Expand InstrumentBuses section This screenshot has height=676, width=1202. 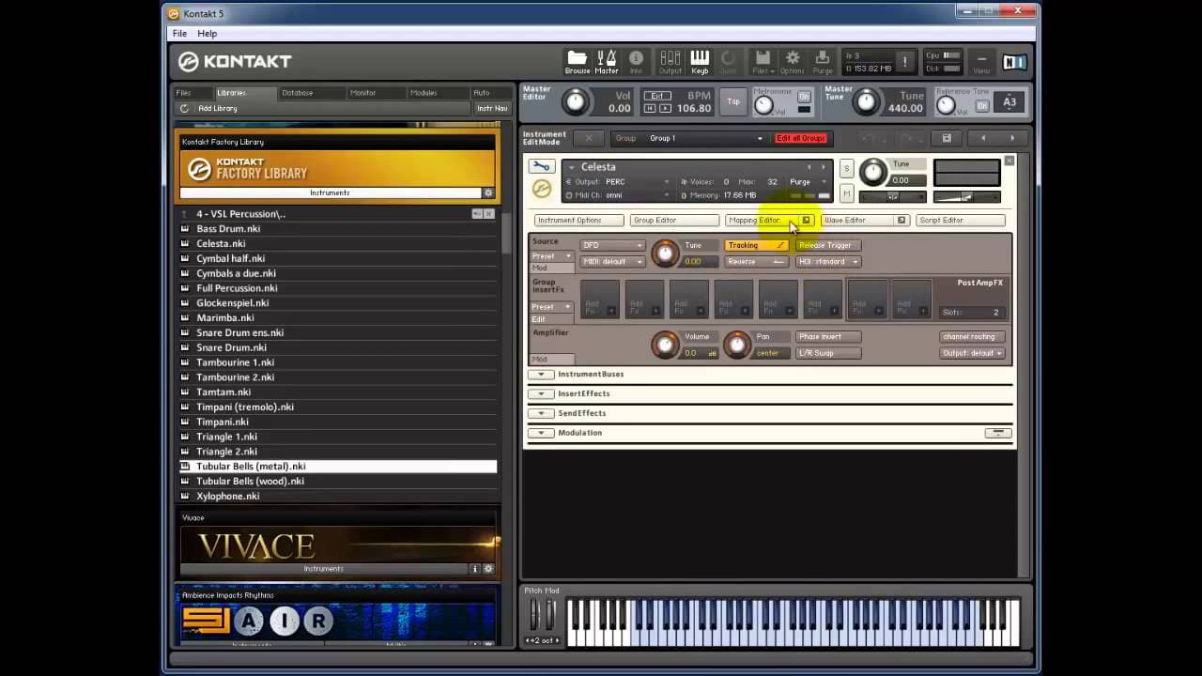[541, 374]
